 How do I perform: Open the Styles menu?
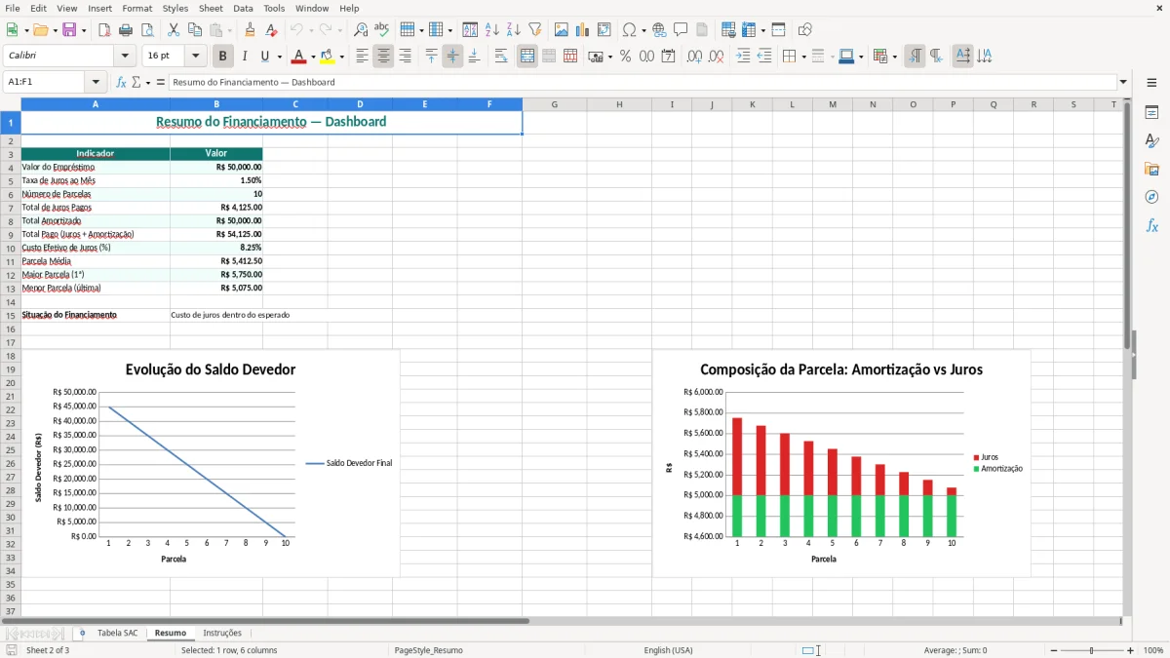175,8
